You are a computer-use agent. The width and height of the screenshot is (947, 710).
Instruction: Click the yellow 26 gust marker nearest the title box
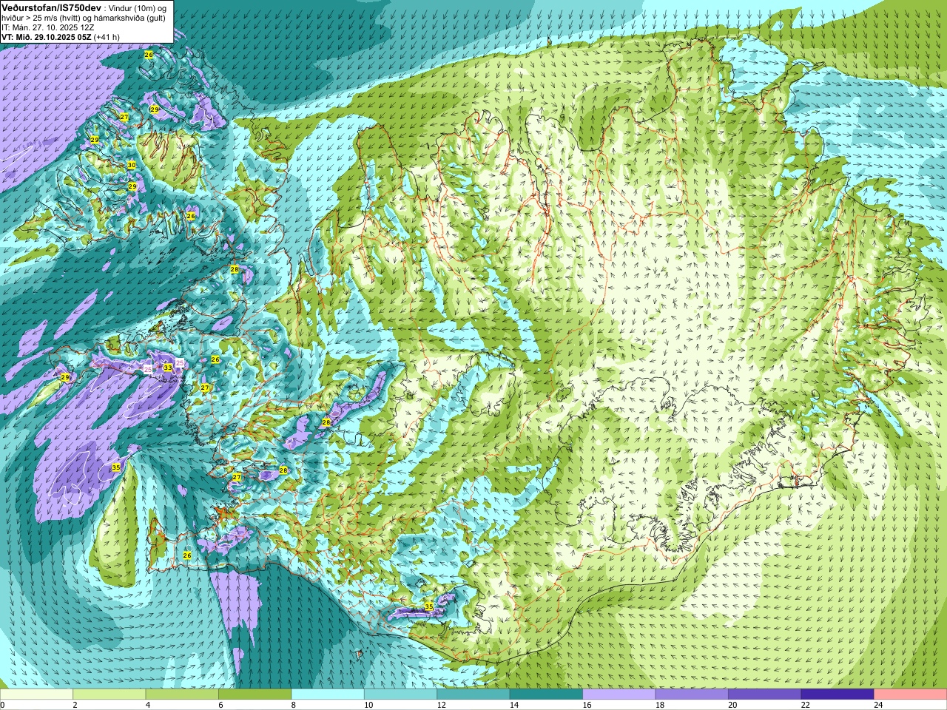point(149,55)
